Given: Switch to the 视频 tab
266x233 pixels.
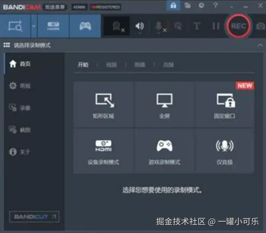Looking at the screenshot, I should tap(111, 65).
